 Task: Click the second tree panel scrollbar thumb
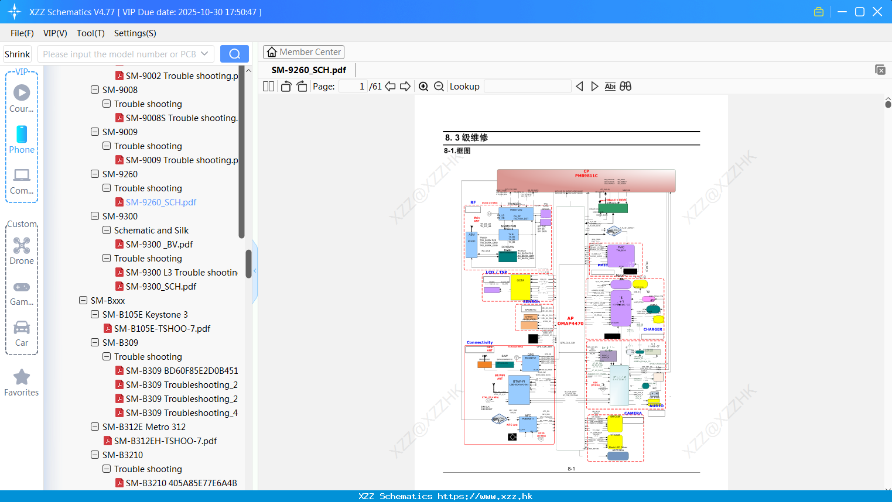pyautogui.click(x=248, y=264)
